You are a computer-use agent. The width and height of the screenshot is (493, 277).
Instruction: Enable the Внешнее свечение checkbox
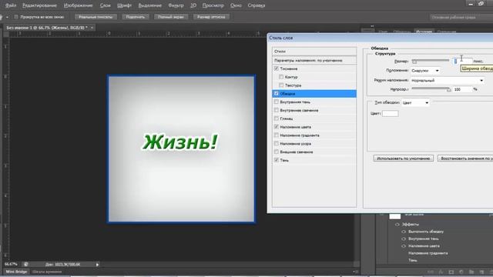[277, 152]
